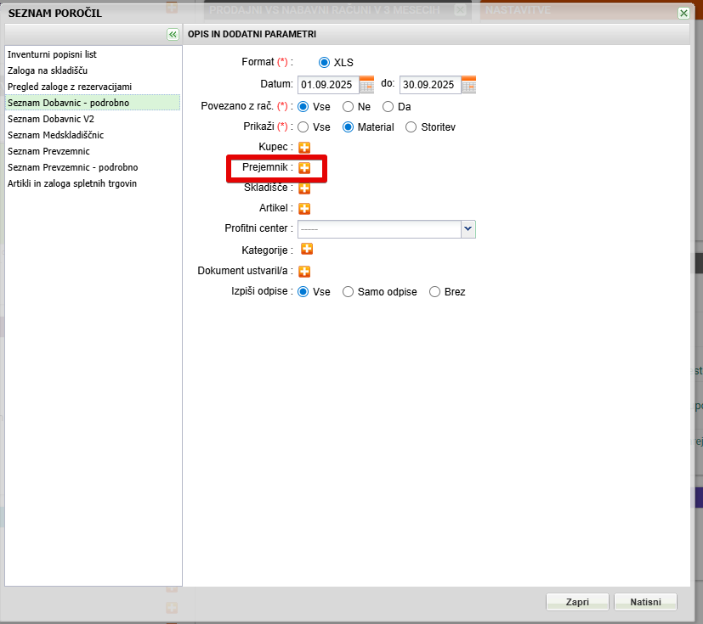
Task: Click the plus icon next to Kupec
Action: tap(304, 148)
